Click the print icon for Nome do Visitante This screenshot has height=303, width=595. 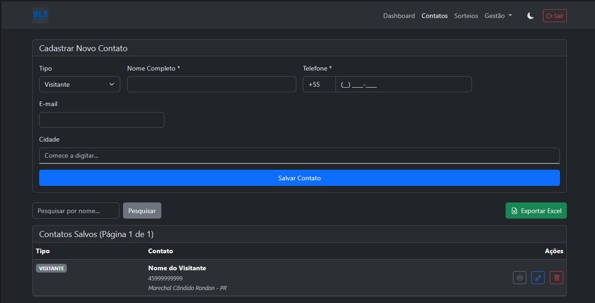click(519, 278)
